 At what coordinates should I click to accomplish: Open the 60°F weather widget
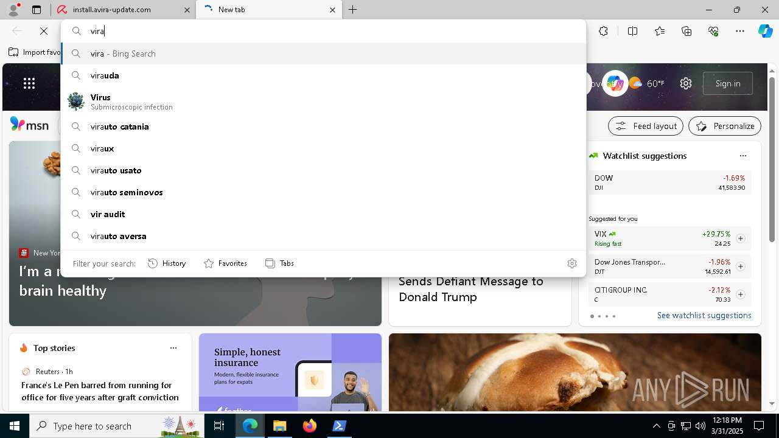[647, 83]
